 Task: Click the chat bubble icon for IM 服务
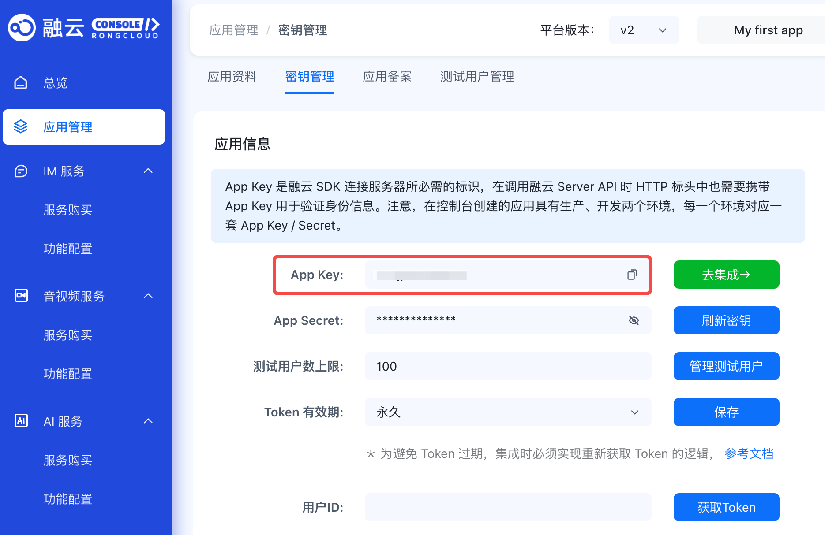point(21,171)
